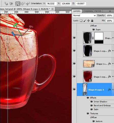Open the layers panel flyout arrows
114x123 pixels.
click(x=110, y=11)
